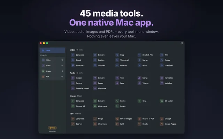This screenshot has width=223, height=139.
Task: Select the Audio Reverse tool icon
Action: 73,83
